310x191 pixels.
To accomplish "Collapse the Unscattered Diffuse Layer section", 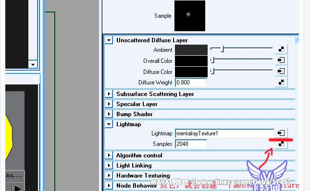I will point(109,40).
